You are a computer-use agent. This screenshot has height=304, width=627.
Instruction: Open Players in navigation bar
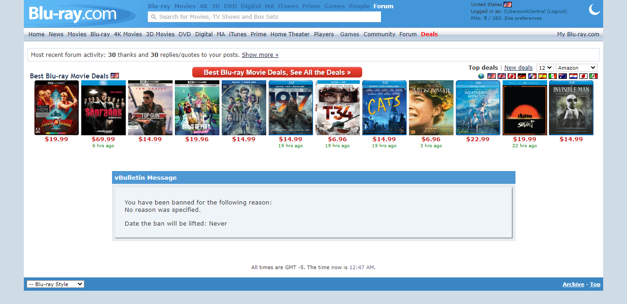[324, 34]
